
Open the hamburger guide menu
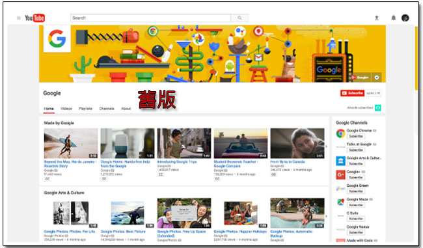pyautogui.click(x=19, y=18)
